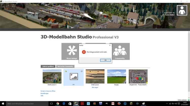Click 3D-Modellbahn Studio taskbar icon
The image size is (190, 106).
click(x=76, y=103)
